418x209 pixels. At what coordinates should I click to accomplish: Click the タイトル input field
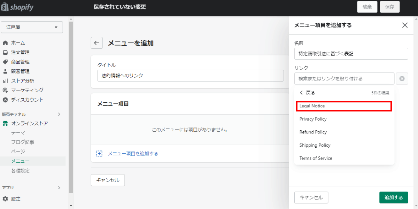click(191, 76)
